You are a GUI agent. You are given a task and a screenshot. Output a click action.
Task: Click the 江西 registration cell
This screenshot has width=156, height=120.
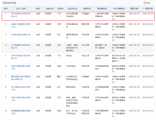[x=59, y=24]
